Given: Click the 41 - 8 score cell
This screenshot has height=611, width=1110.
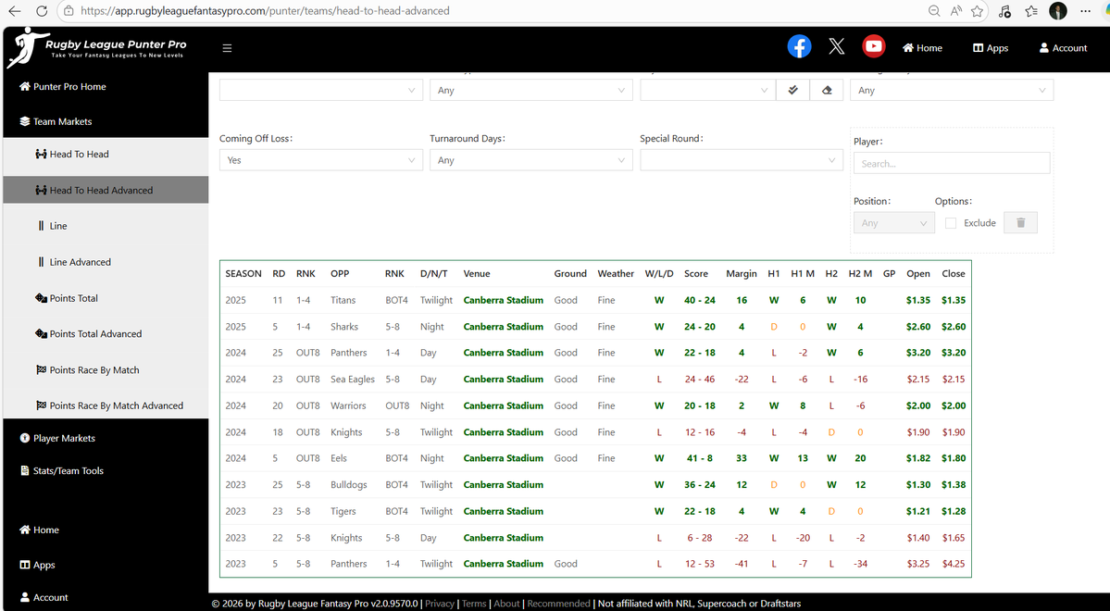Looking at the screenshot, I should [x=699, y=458].
